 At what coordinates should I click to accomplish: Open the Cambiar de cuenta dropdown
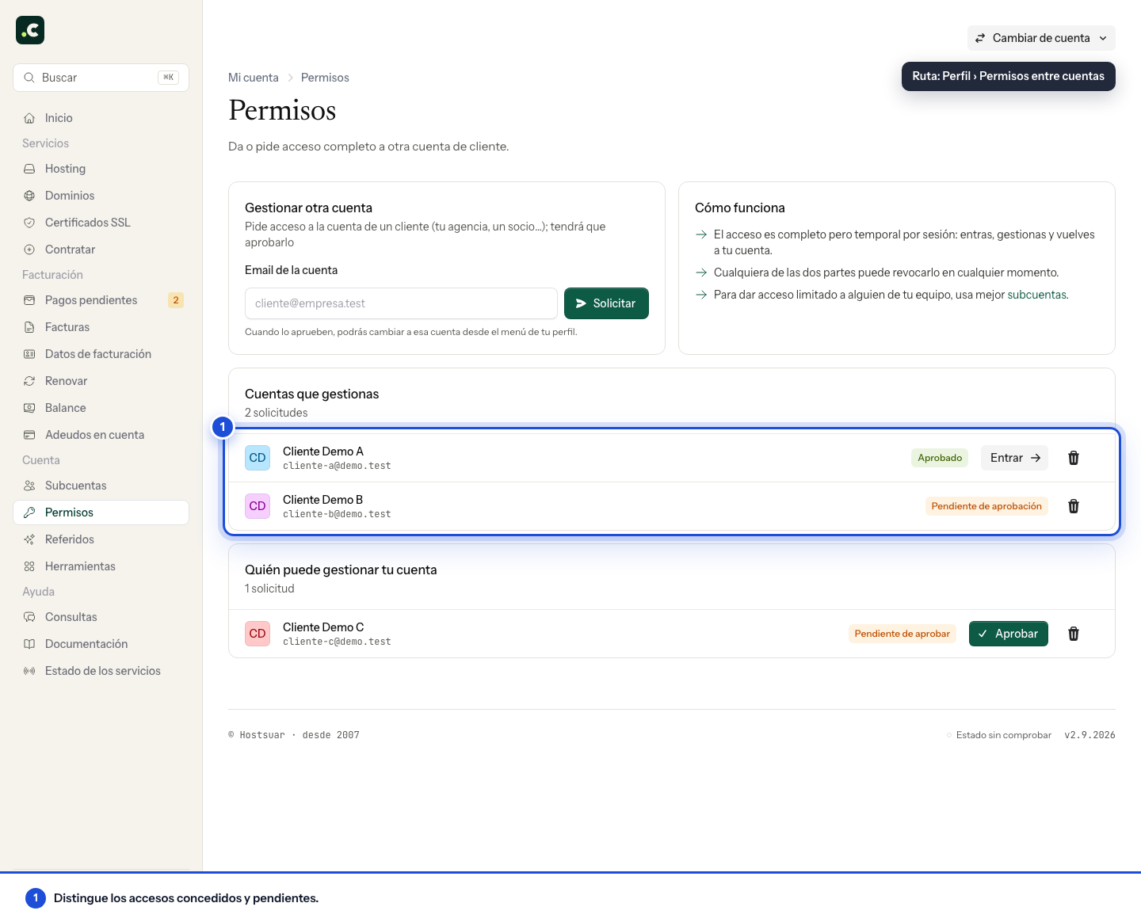pos(1041,38)
